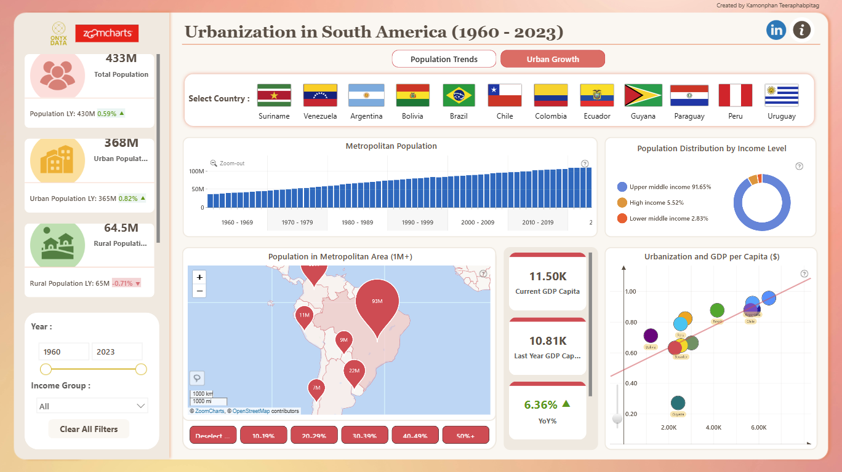This screenshot has width=842, height=472.
Task: Click the right handle of Year slider
Action: pyautogui.click(x=141, y=369)
